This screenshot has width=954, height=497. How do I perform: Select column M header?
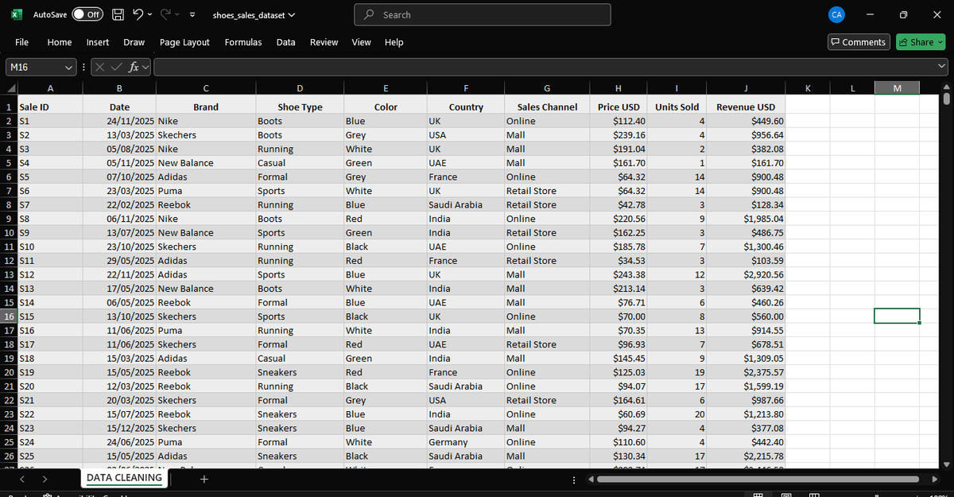click(x=897, y=88)
